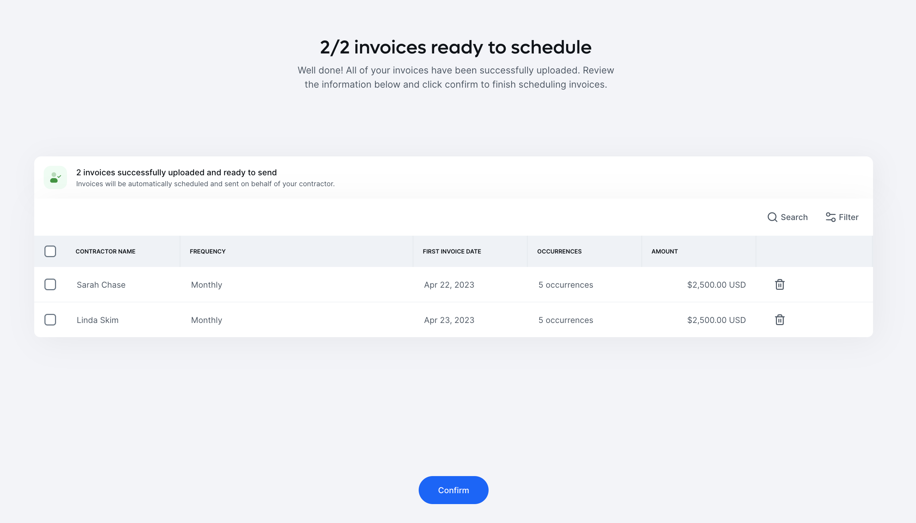
Task: Check the Sarah Chase invoice row
Action: pos(51,284)
